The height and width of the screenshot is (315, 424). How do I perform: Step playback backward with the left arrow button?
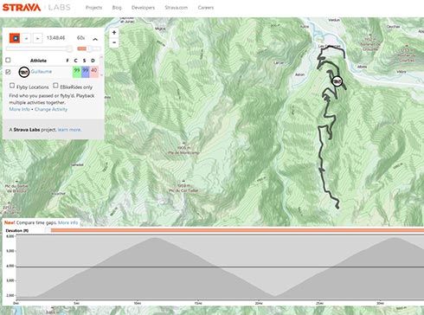27,38
